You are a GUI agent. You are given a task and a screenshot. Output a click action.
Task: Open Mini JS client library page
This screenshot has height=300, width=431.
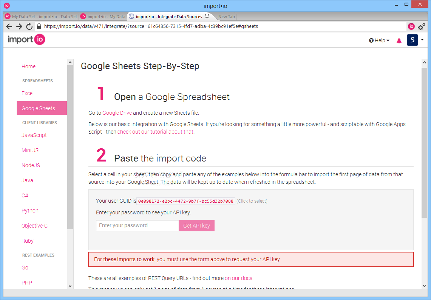pyautogui.click(x=30, y=151)
